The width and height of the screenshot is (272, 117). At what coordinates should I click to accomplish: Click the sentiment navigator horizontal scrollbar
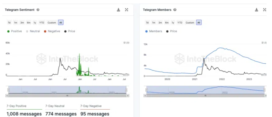pos(67,96)
